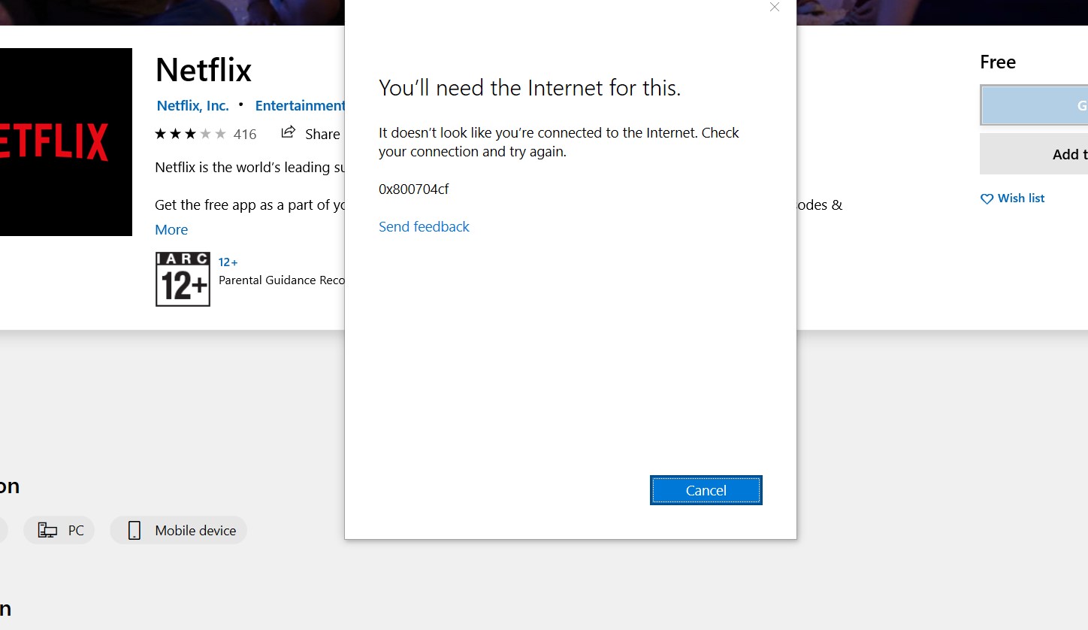
Task: Add Netflix to Wish list
Action: pos(1012,198)
